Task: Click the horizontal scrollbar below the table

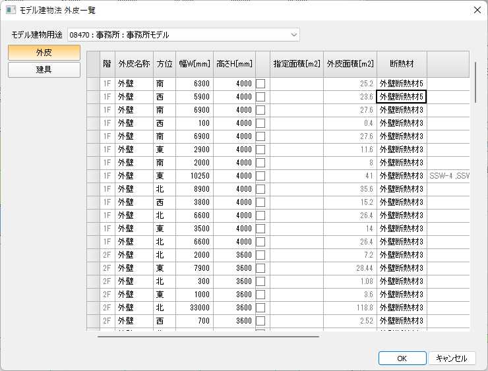Action: tap(208, 336)
